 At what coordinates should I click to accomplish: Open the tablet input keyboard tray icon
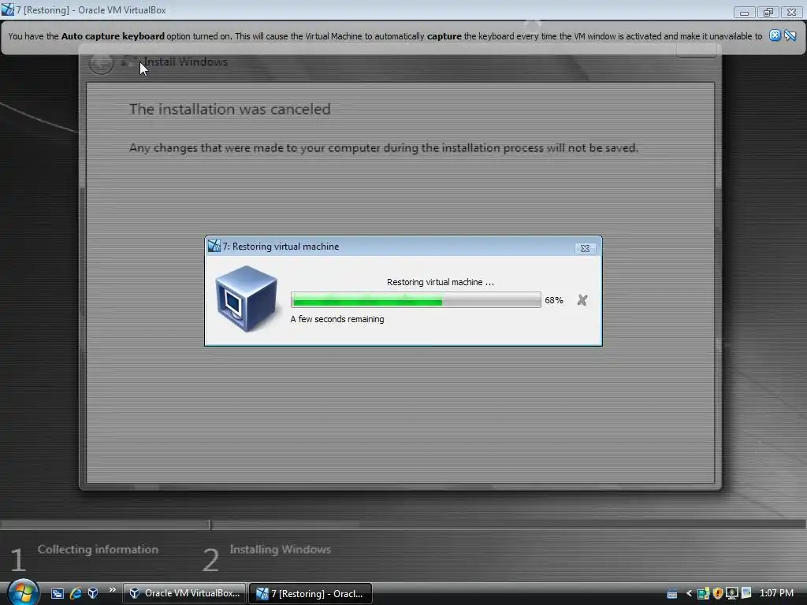tap(672, 594)
